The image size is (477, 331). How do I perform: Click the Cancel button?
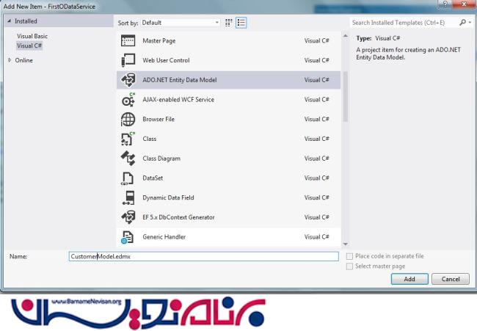pyautogui.click(x=451, y=279)
